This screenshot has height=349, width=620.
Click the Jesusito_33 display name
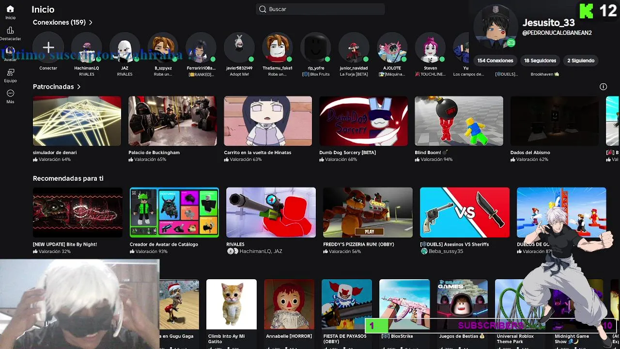(x=548, y=23)
